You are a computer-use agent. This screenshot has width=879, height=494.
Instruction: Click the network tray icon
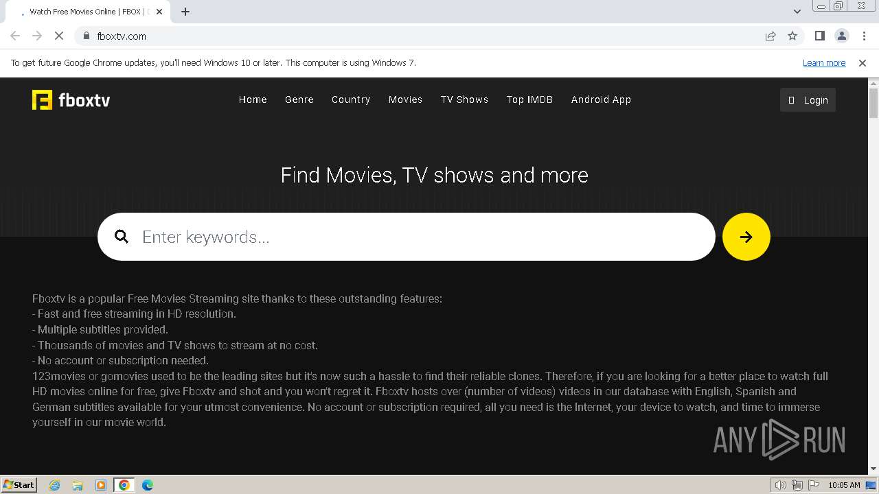click(797, 485)
